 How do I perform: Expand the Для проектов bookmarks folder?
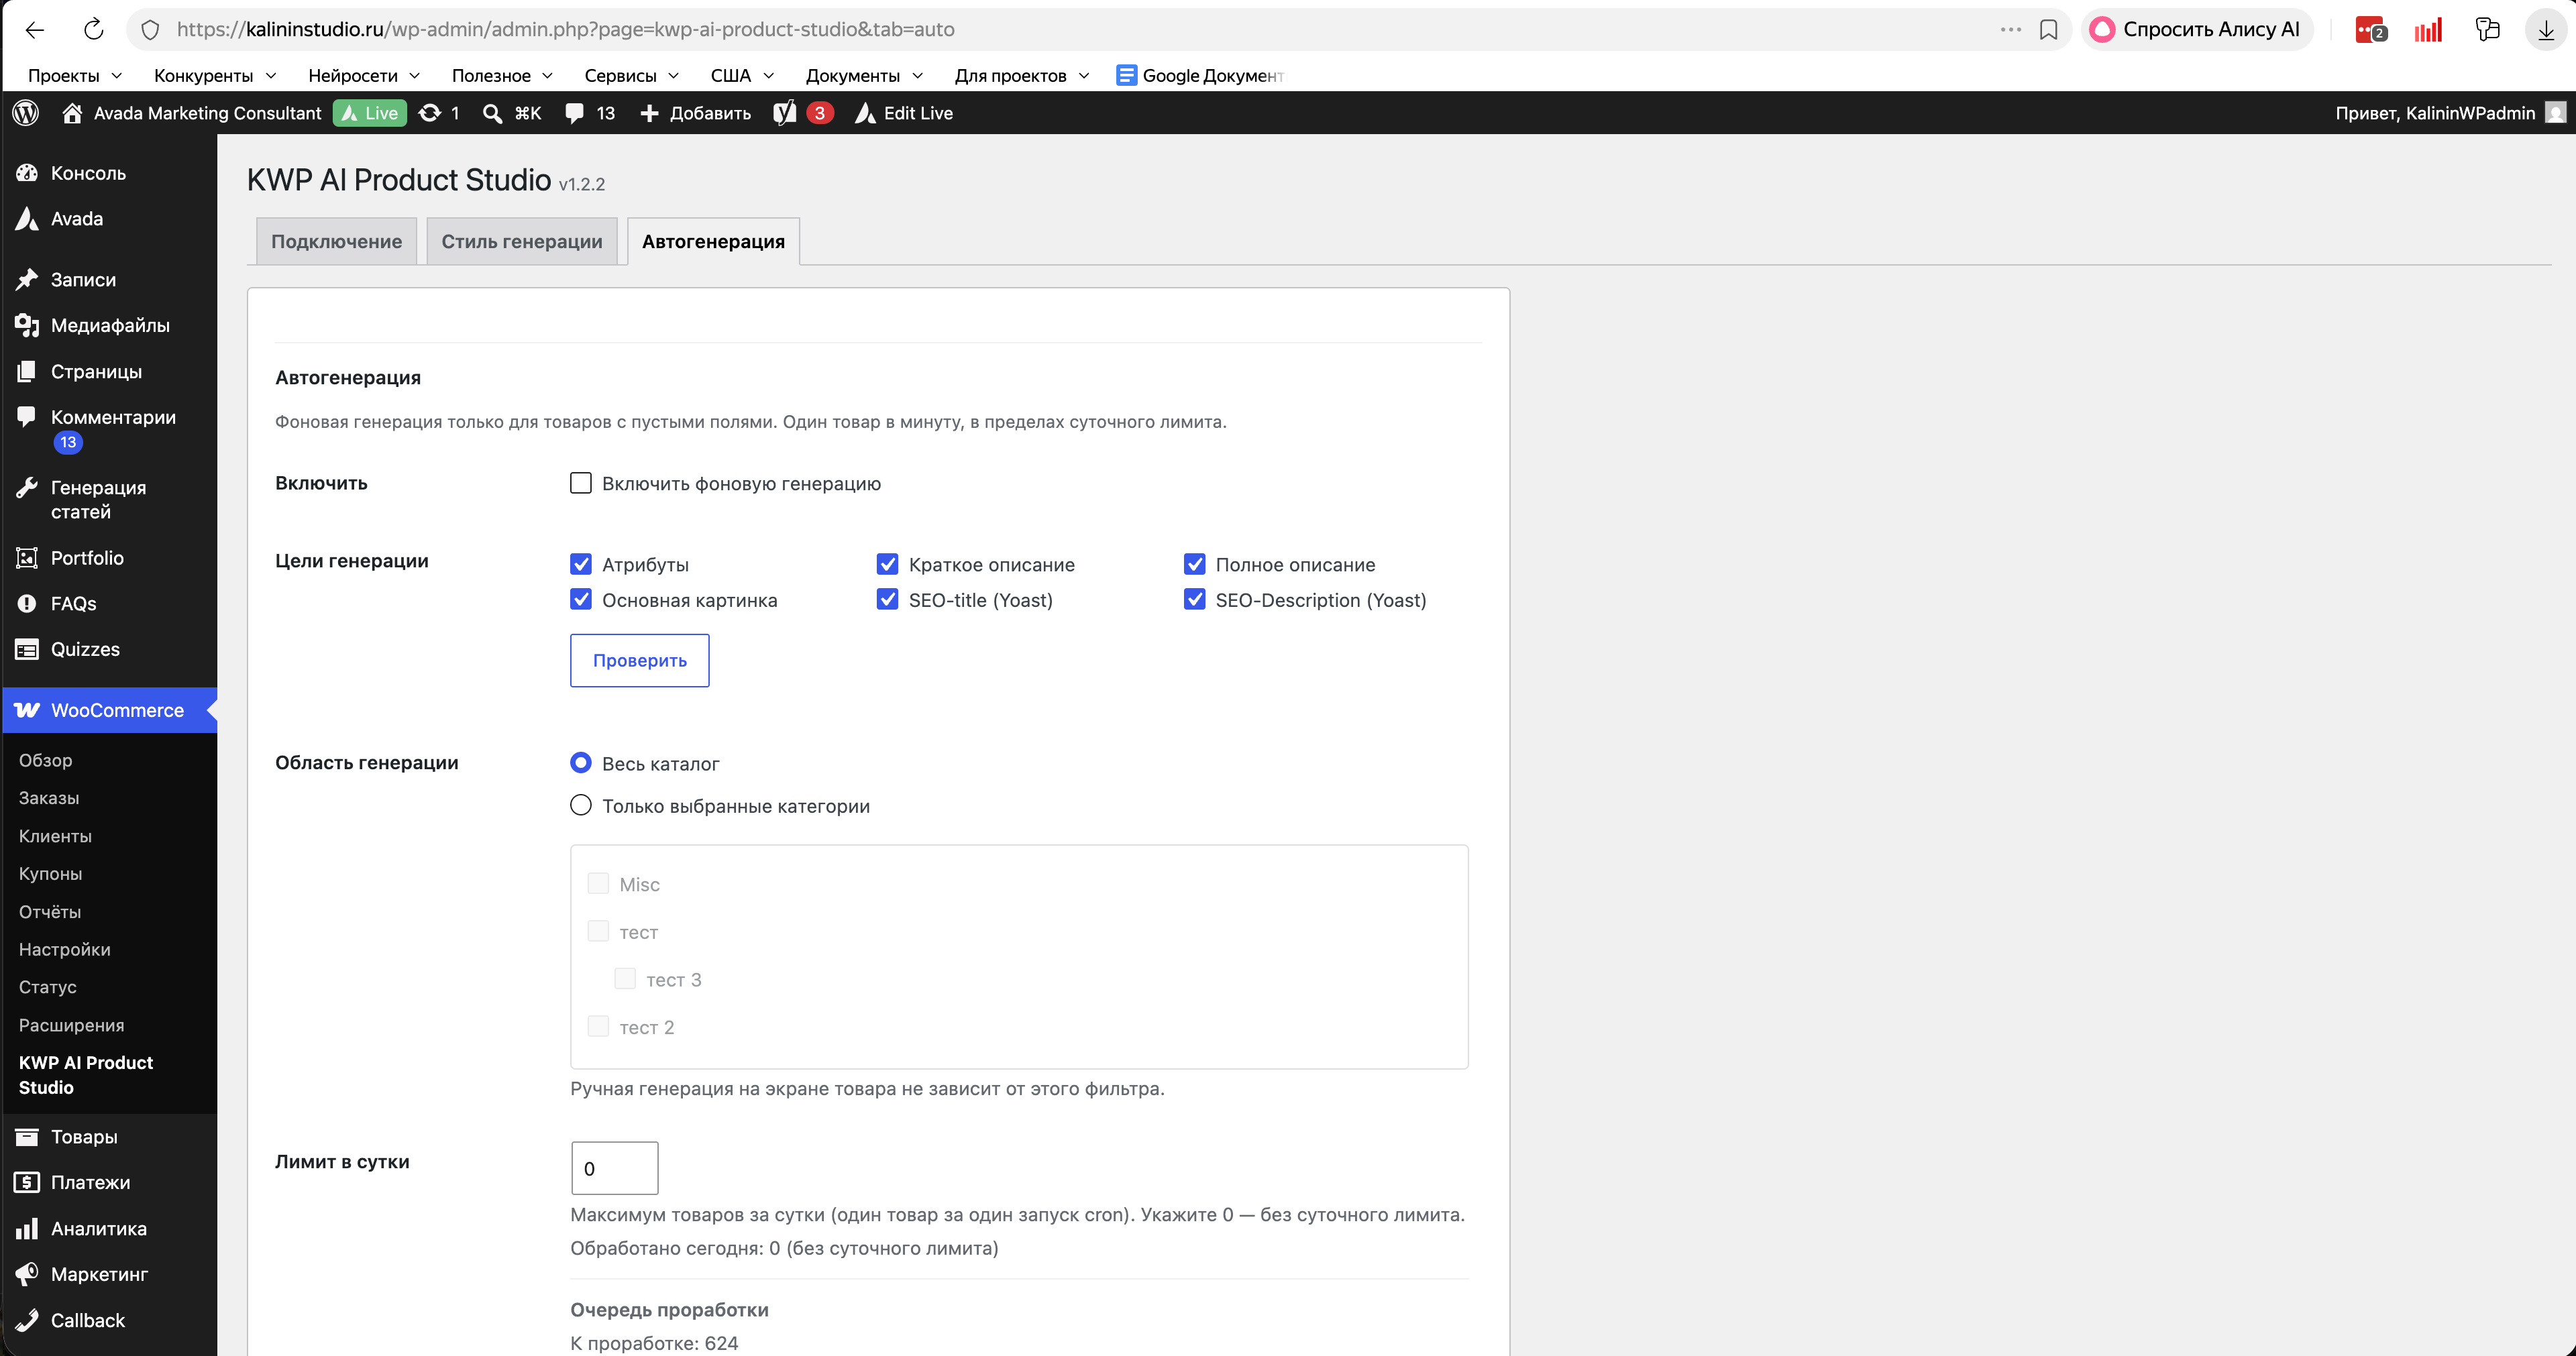(x=1022, y=76)
